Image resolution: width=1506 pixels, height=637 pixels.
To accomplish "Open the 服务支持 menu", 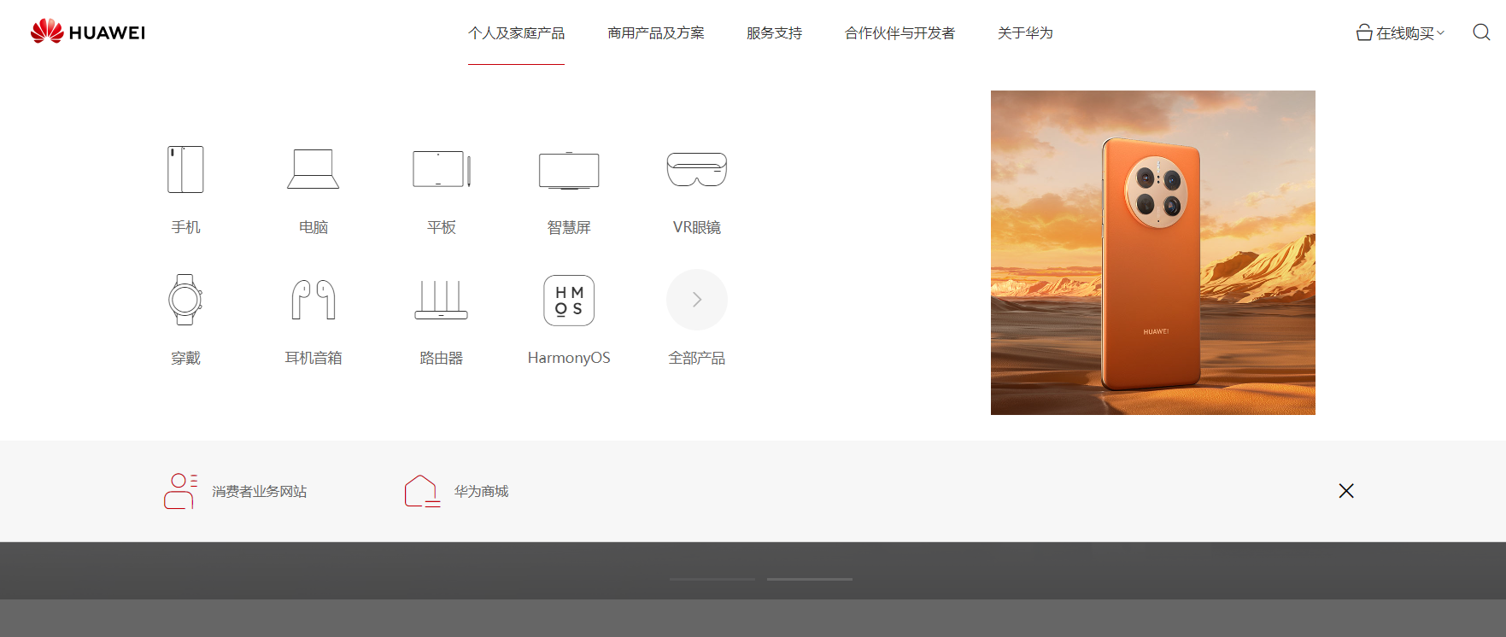I will point(774,32).
